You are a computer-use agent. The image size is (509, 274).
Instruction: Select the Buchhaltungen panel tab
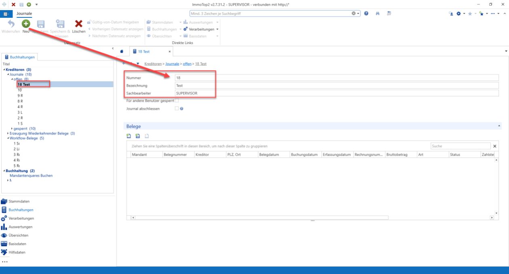click(20, 57)
